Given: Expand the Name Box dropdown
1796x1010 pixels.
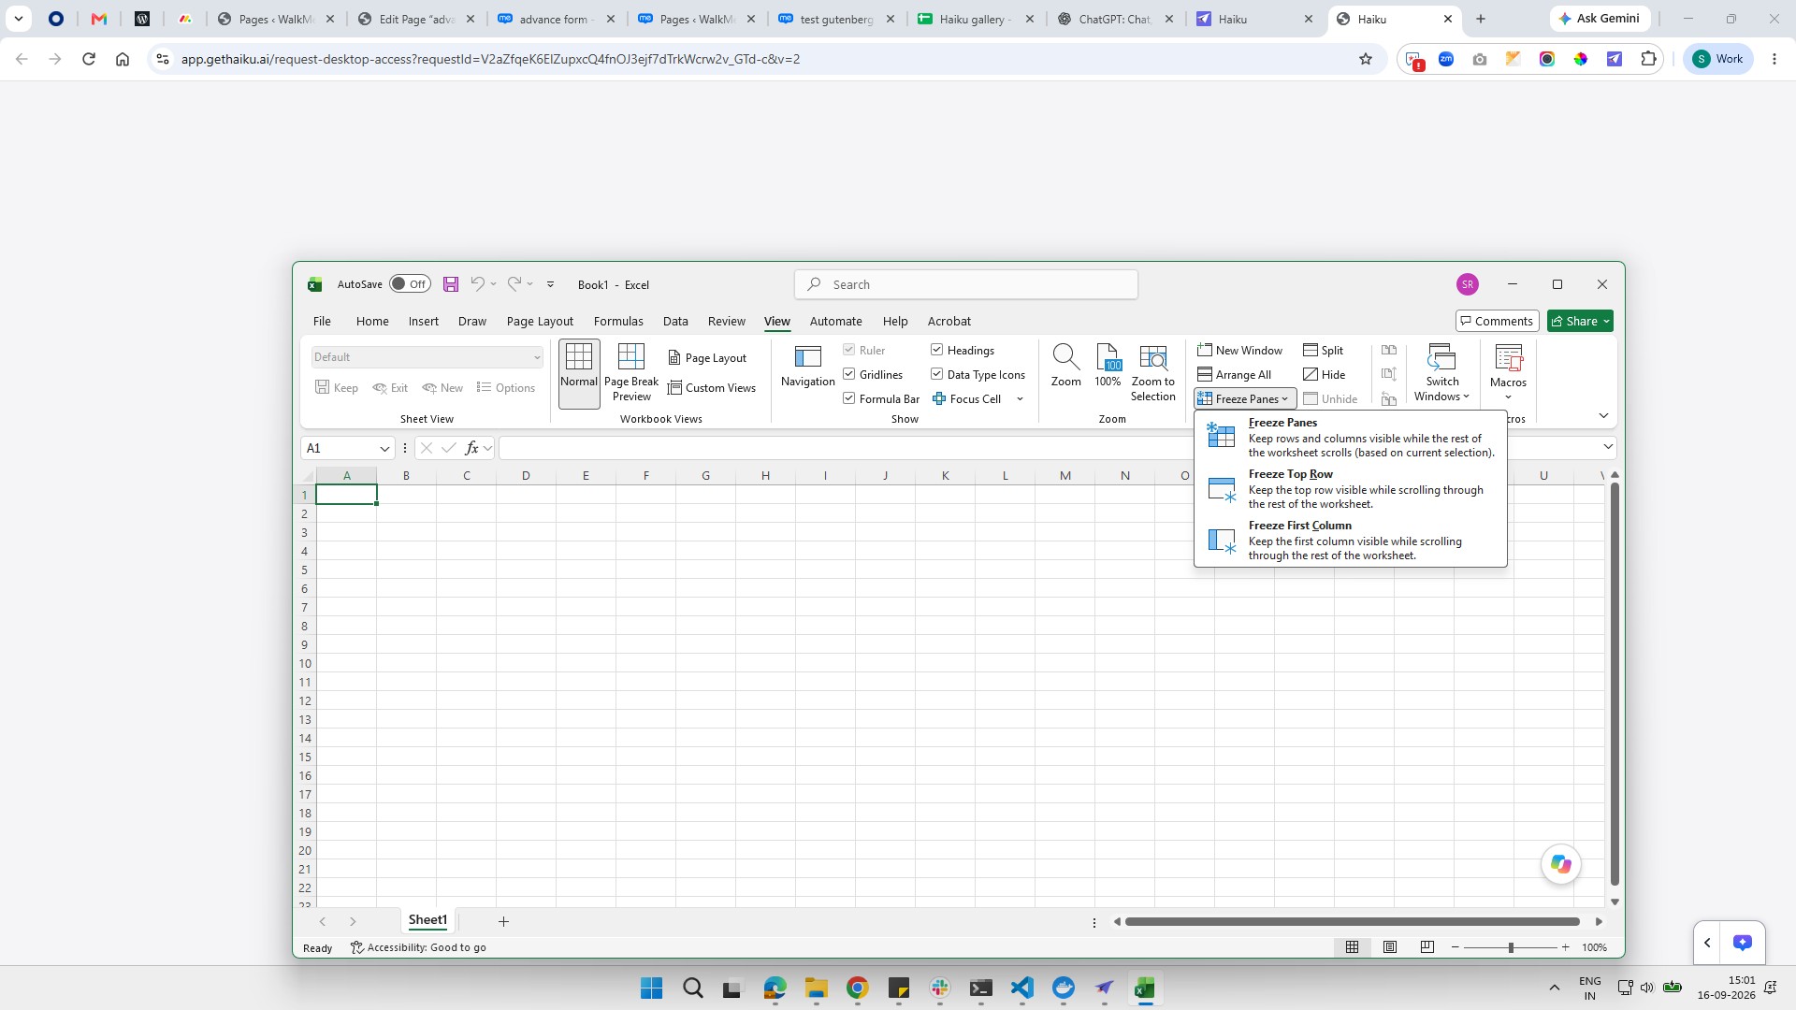Looking at the screenshot, I should (x=384, y=449).
